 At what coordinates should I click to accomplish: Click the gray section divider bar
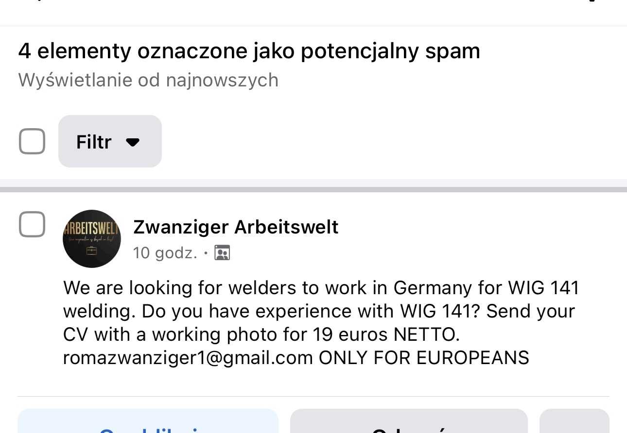313,189
